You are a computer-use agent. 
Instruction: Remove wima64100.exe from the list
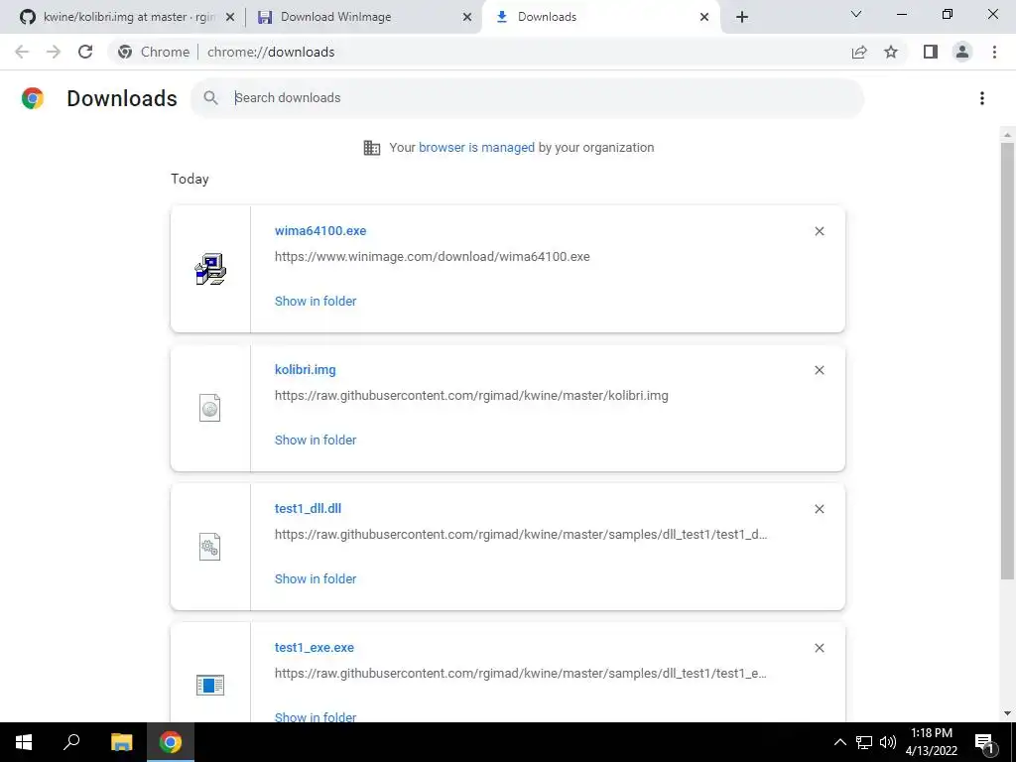coord(819,231)
